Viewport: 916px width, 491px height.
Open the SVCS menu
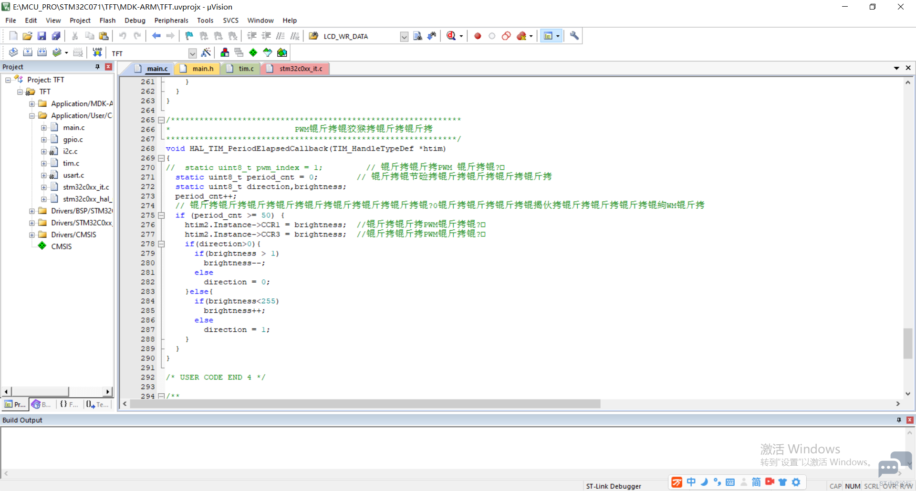[x=230, y=20]
